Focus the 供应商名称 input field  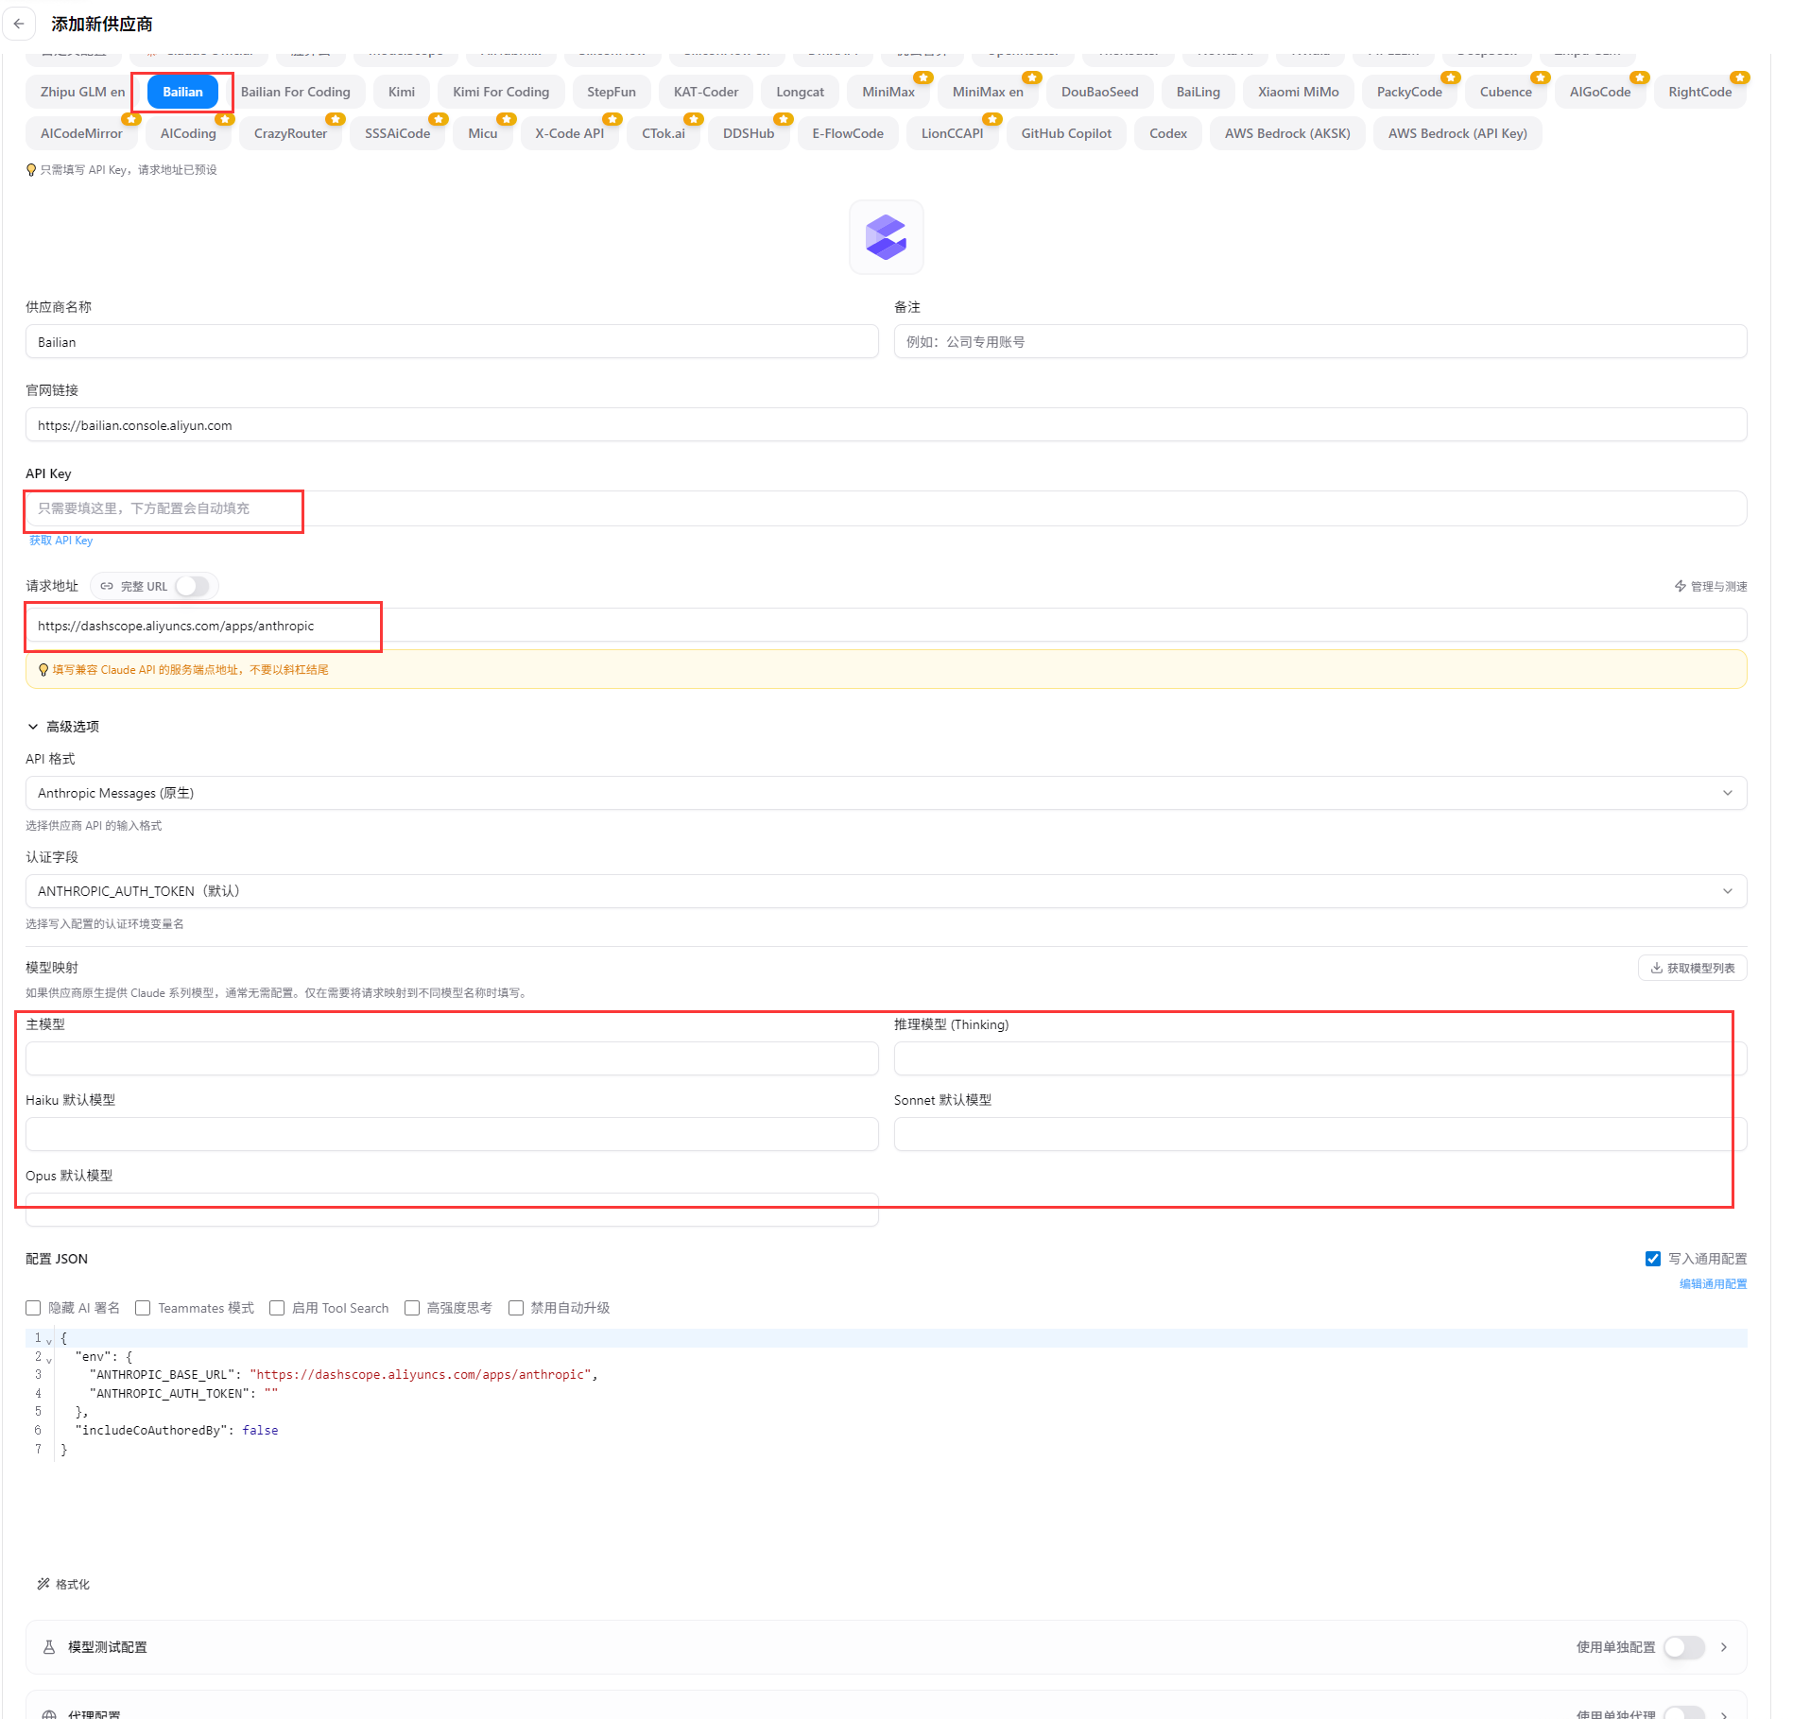pos(452,341)
